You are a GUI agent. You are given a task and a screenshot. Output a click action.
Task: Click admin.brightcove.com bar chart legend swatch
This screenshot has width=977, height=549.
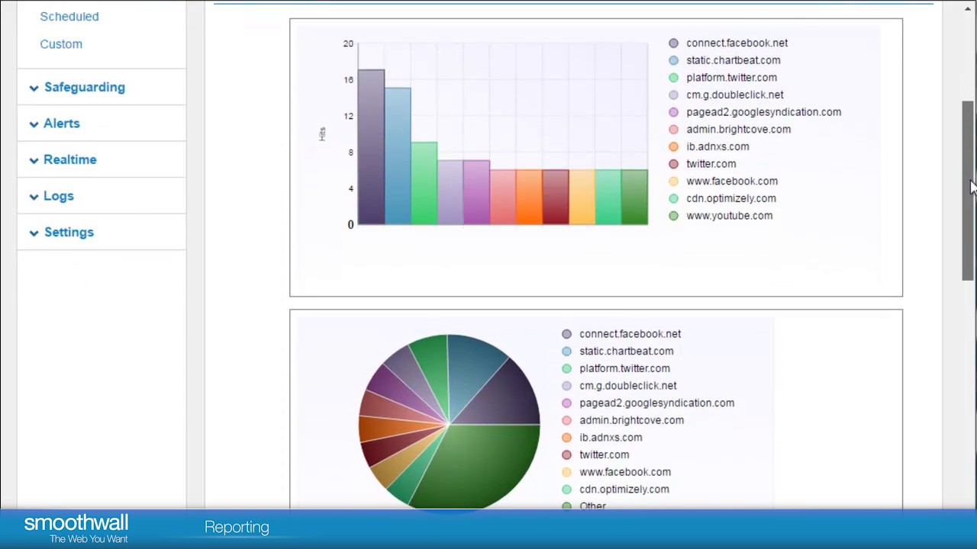(673, 130)
